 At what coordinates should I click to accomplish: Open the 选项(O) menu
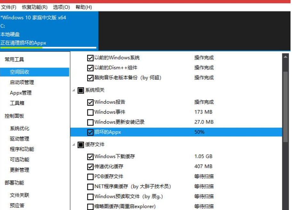click(61, 7)
